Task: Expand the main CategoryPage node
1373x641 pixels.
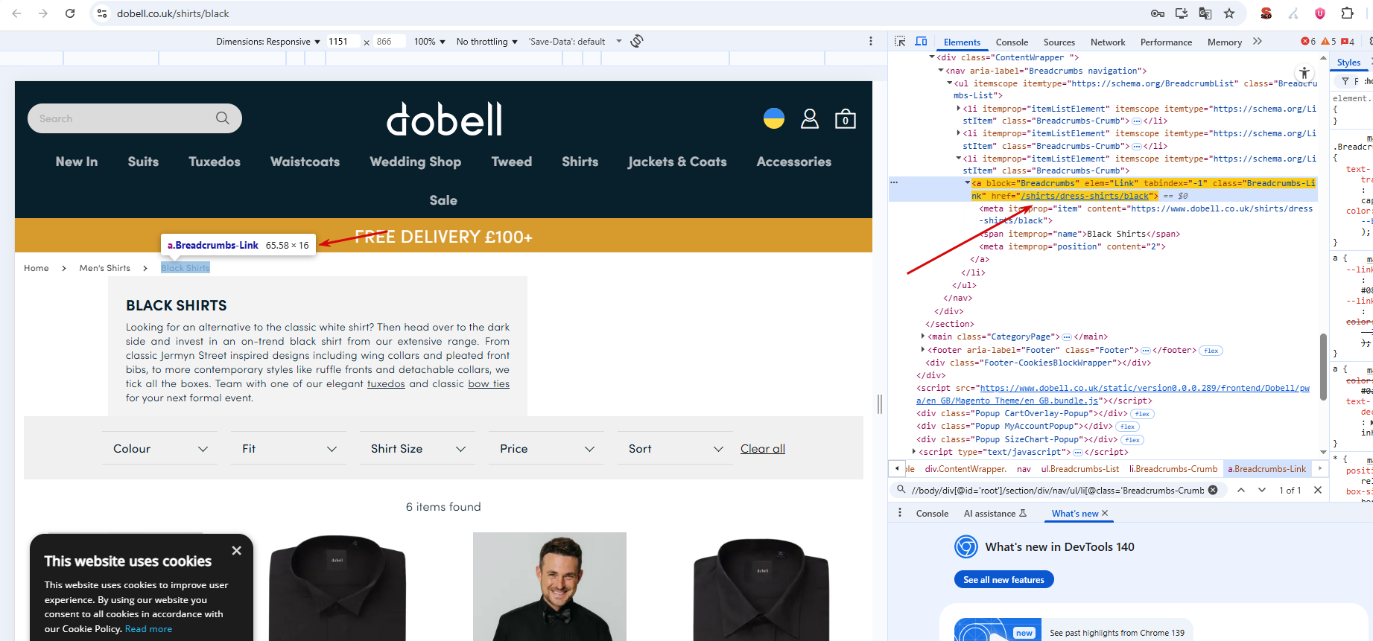Action: point(923,337)
